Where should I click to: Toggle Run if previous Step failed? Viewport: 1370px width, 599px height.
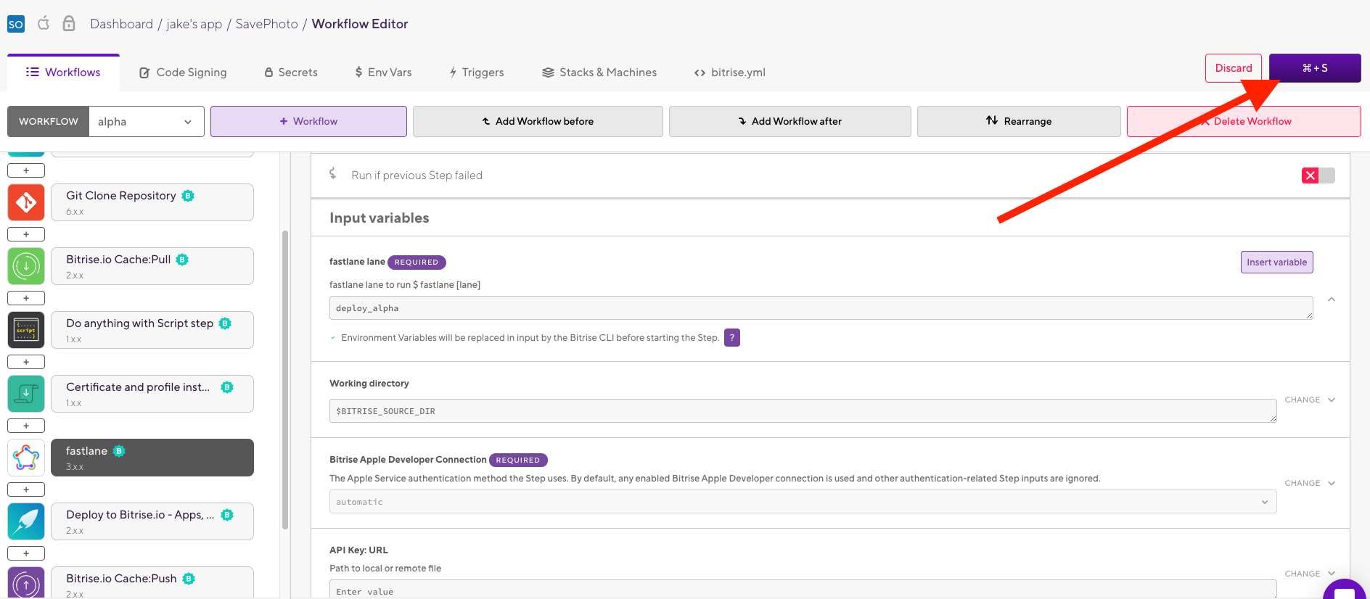coord(1318,175)
